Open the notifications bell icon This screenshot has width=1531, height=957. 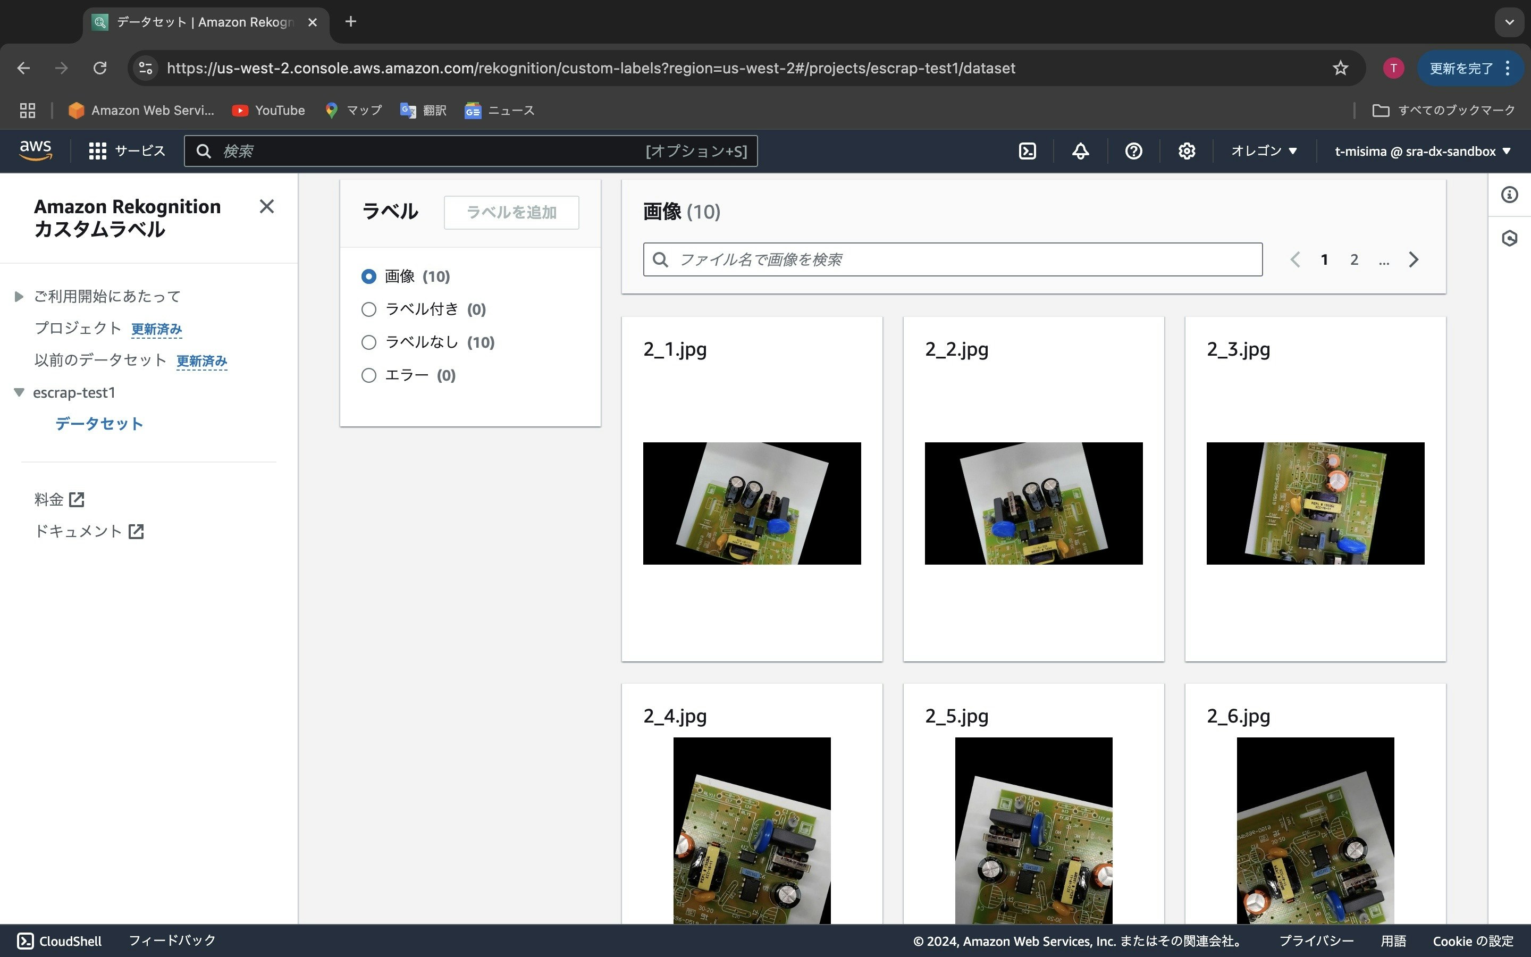coord(1081,152)
